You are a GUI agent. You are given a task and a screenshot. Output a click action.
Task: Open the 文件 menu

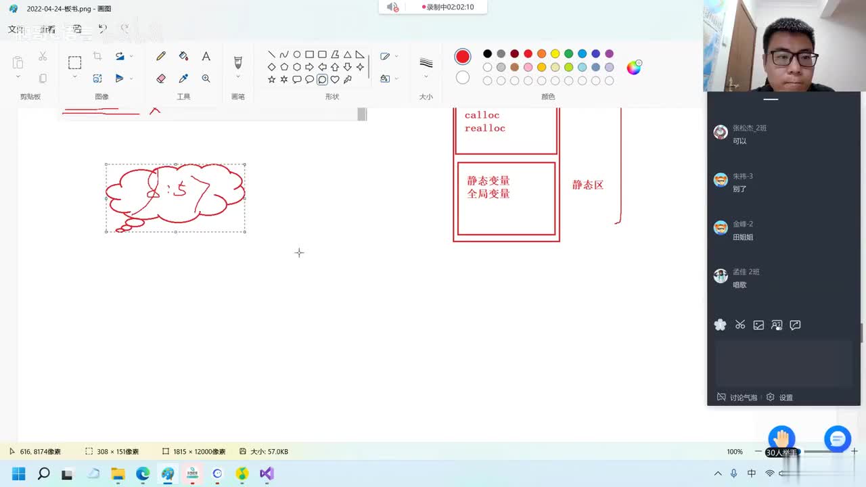point(15,29)
